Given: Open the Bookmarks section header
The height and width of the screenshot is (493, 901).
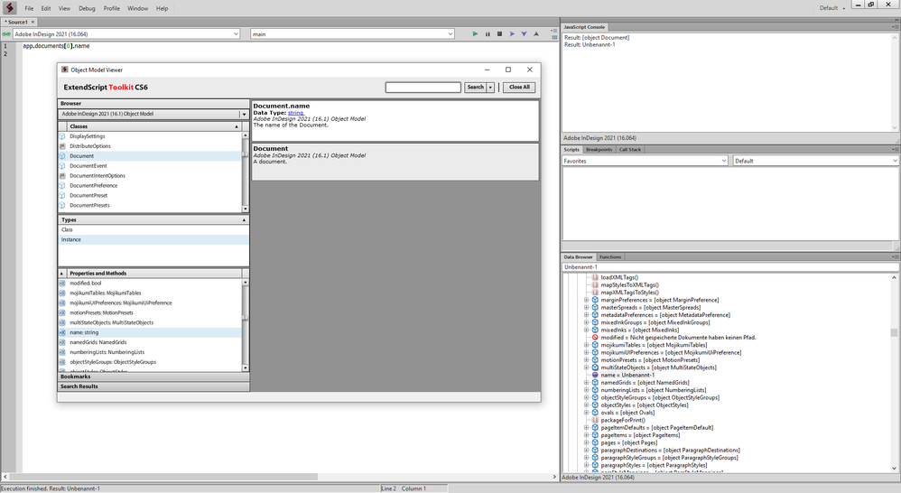Looking at the screenshot, I should 153,377.
